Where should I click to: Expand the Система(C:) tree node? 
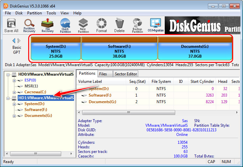(x=14, y=92)
